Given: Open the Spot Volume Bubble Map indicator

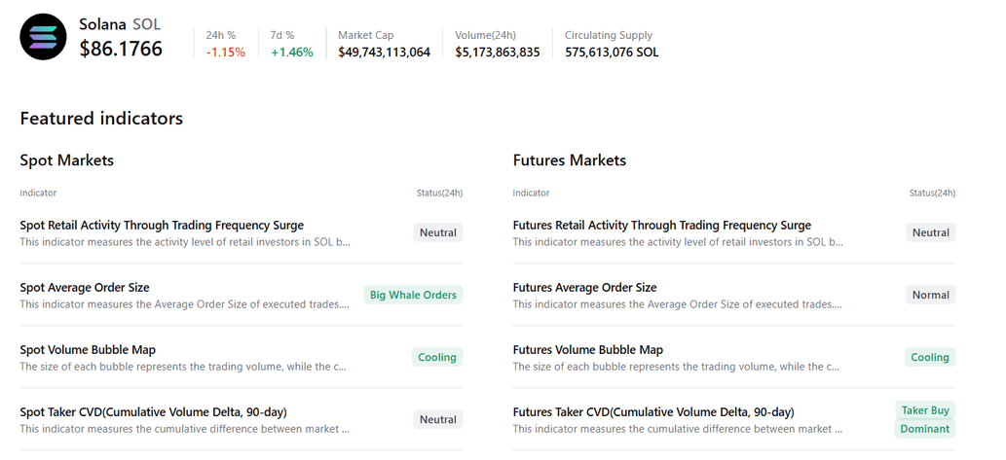Looking at the screenshot, I should [x=88, y=350].
